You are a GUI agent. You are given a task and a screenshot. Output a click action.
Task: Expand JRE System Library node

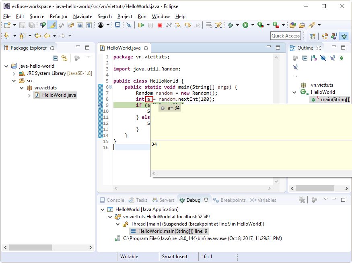point(14,74)
